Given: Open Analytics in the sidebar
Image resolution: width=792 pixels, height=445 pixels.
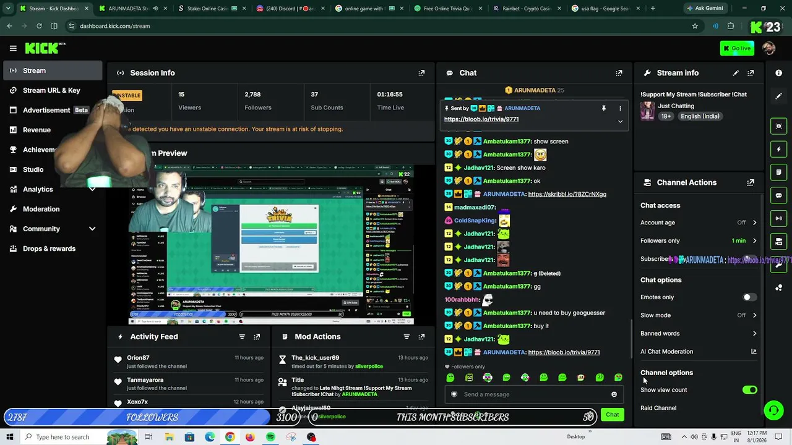Looking at the screenshot, I should pos(51,189).
